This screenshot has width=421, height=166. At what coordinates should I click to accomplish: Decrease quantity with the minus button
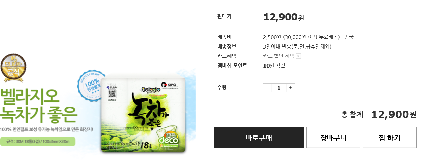[268, 88]
